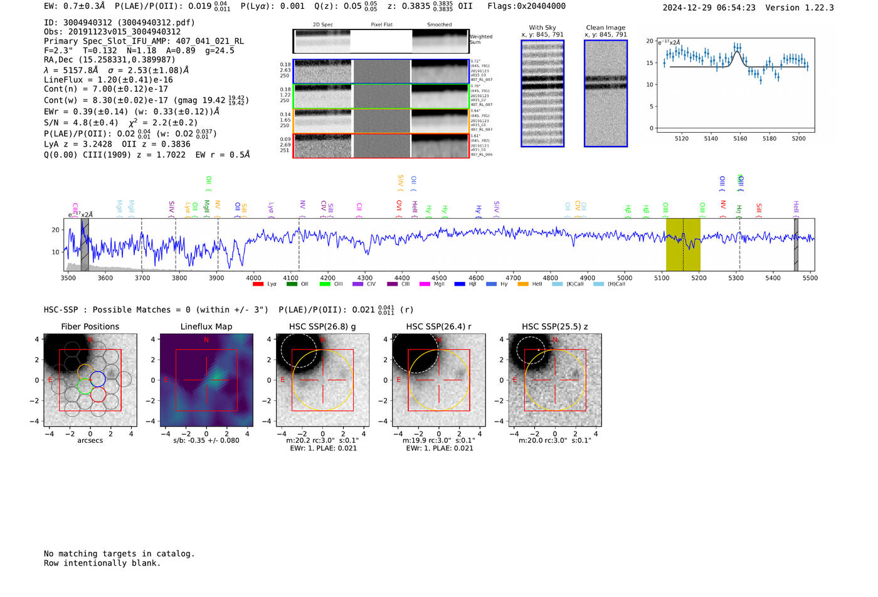Click 'No matching targets in catalog.' text
Image resolution: width=878 pixels, height=597 pixels.
(x=119, y=554)
